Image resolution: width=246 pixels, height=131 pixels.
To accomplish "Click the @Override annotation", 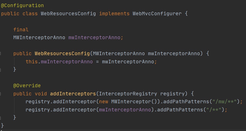I will pos(27,85).
